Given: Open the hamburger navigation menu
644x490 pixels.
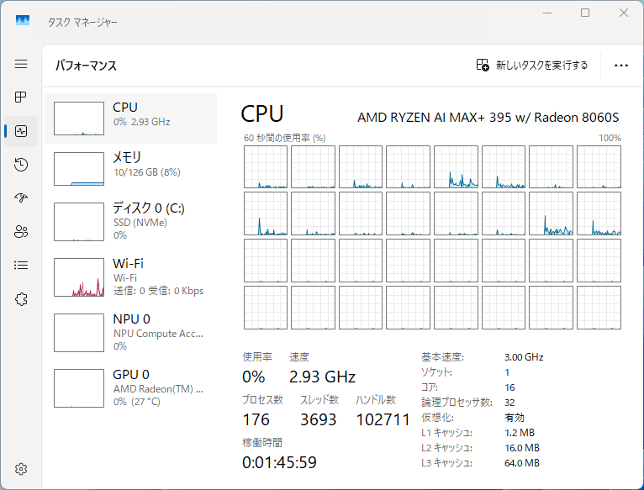Looking at the screenshot, I should [21, 64].
